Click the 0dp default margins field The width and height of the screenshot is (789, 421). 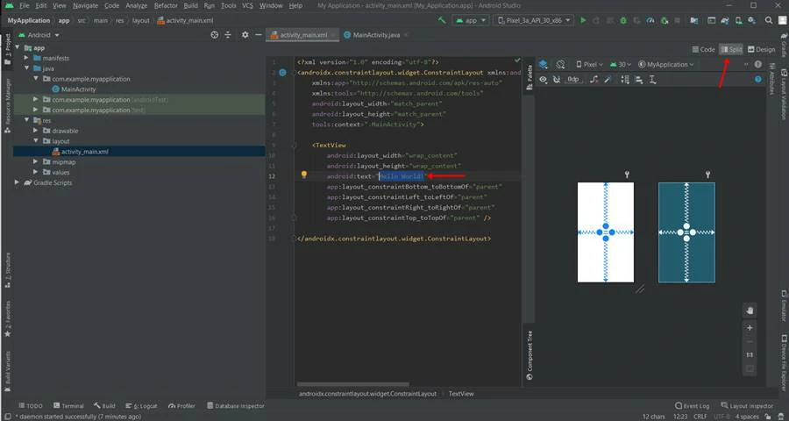pos(572,80)
